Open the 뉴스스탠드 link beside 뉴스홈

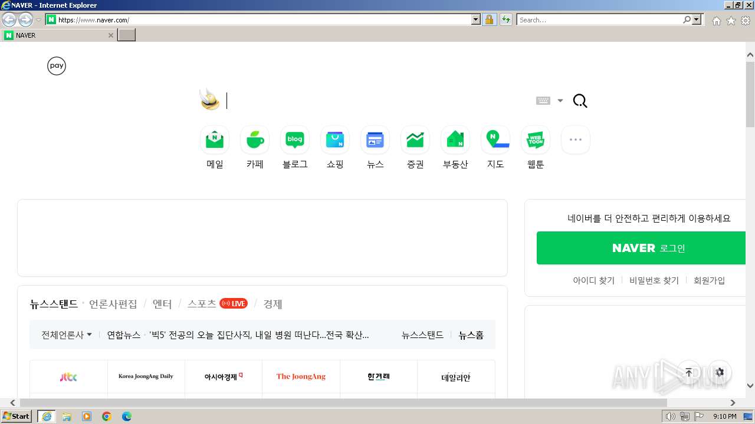(x=422, y=334)
